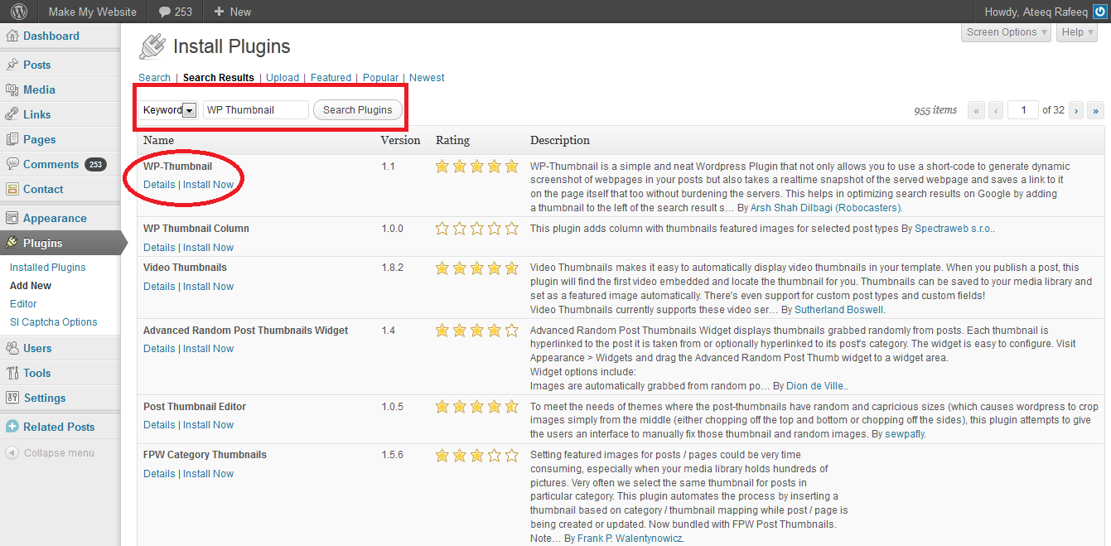Expand the Screen Options panel
1111x546 pixels.
click(1007, 32)
